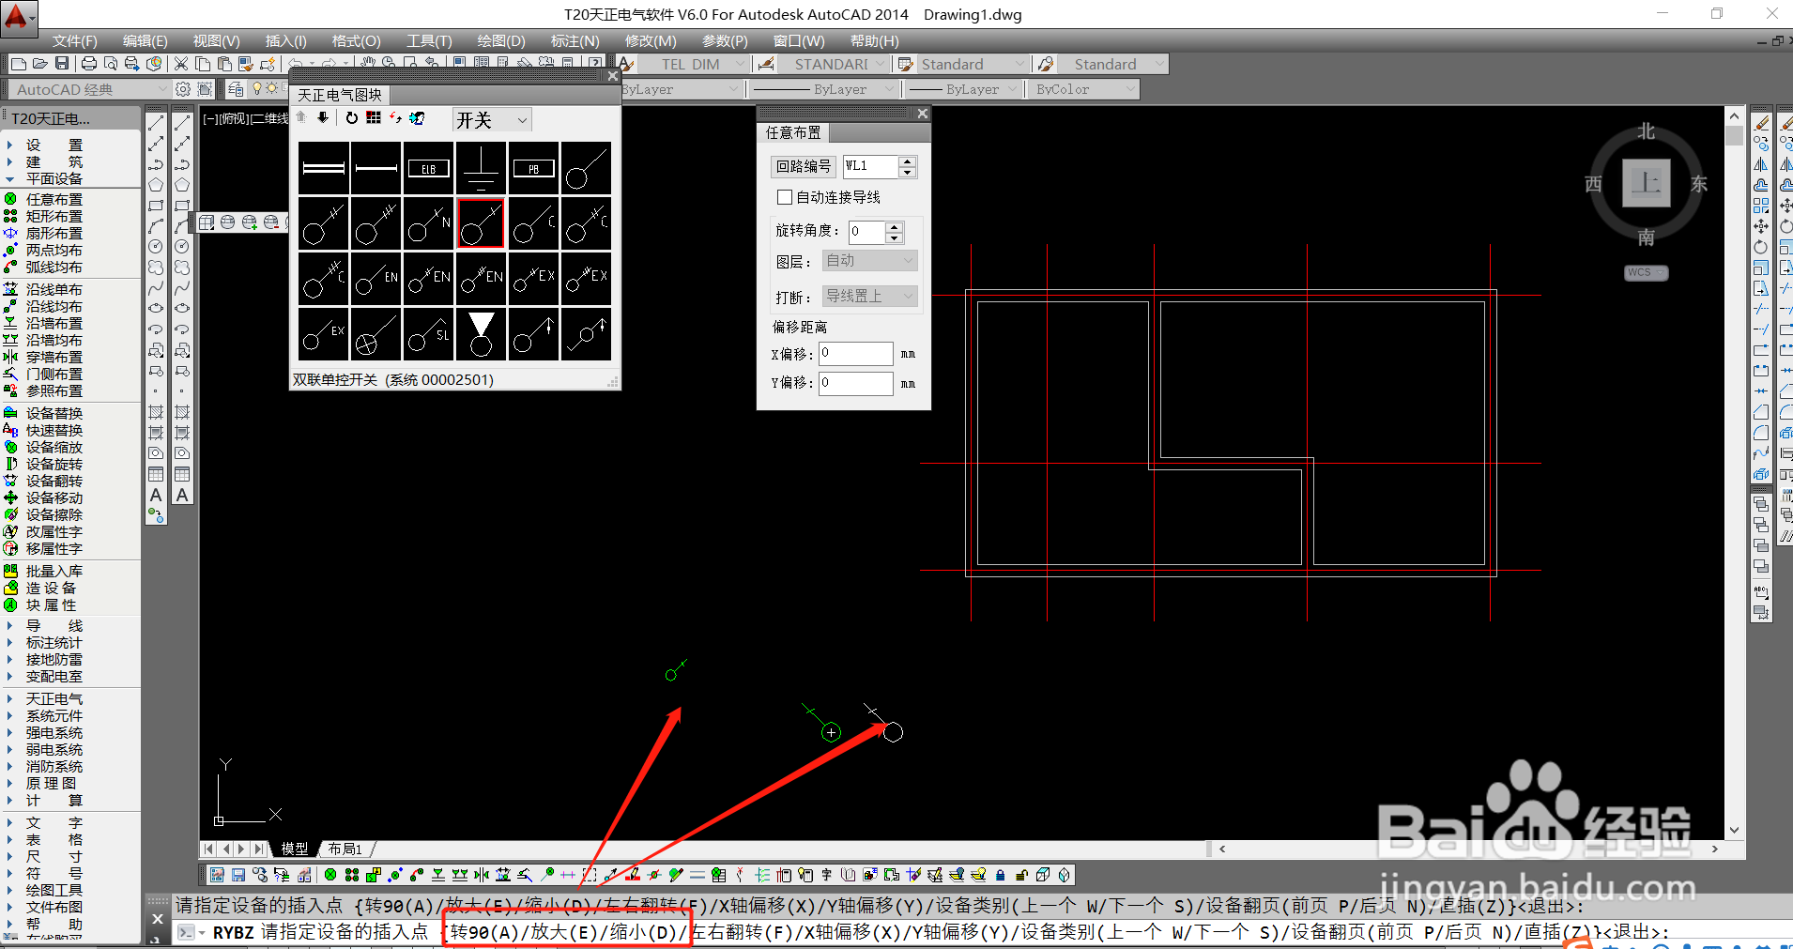Select the EIB block symbol
Screen dimensions: 1793x949
click(429, 169)
